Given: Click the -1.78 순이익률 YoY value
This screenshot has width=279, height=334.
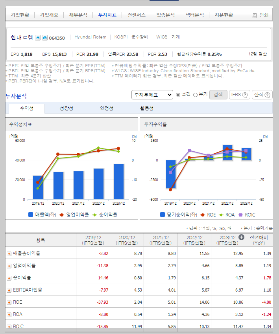Looking at the screenshot, I should [267, 278].
